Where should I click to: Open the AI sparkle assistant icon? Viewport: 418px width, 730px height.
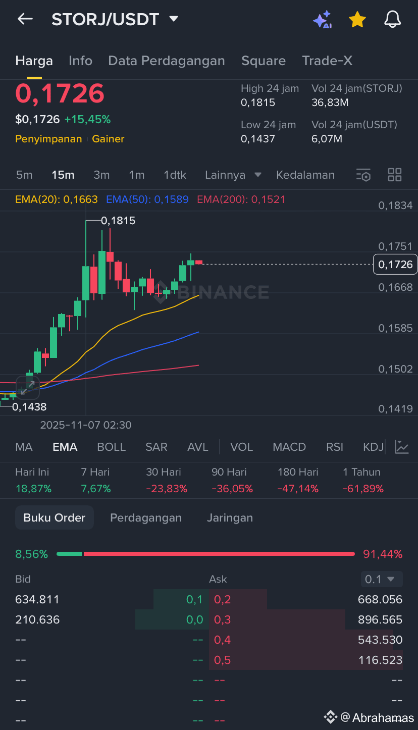pos(322,19)
